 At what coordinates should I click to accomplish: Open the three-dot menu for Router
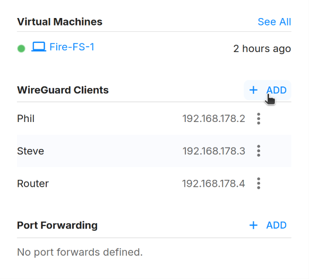[x=259, y=184]
